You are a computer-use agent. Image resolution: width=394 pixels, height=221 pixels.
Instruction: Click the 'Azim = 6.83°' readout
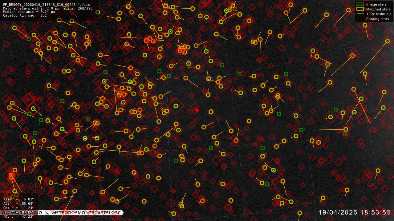coord(18,199)
